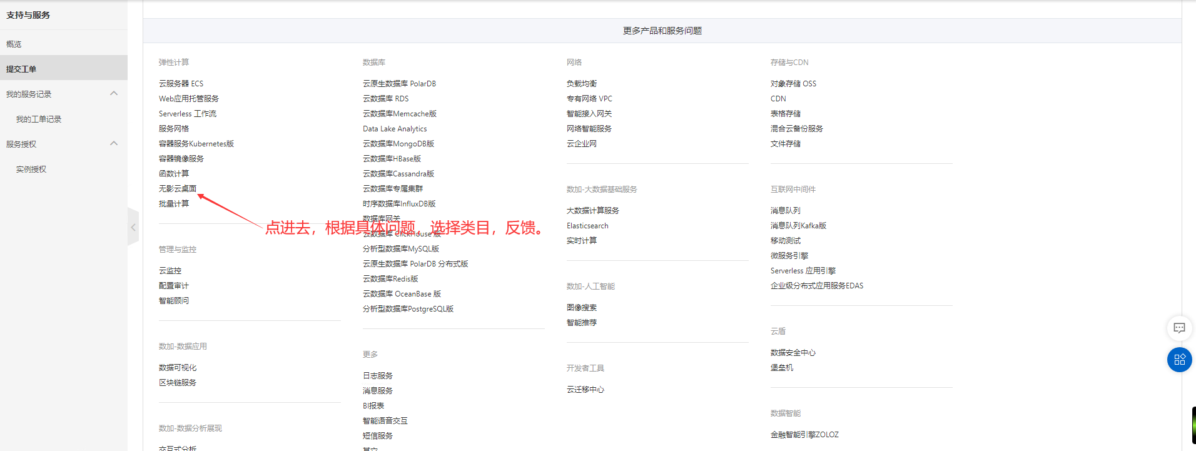Open 负载均衡 link
Viewport: 1196px width, 451px height.
582,83
